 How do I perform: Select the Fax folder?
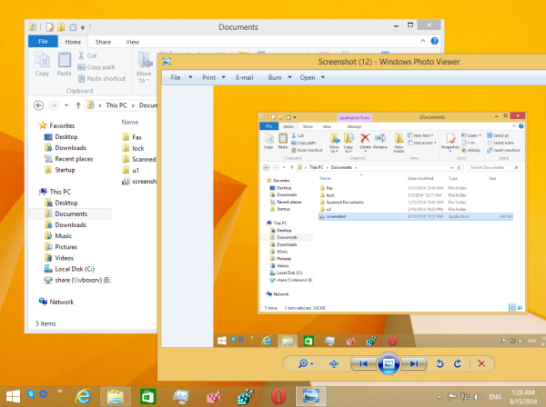click(132, 137)
